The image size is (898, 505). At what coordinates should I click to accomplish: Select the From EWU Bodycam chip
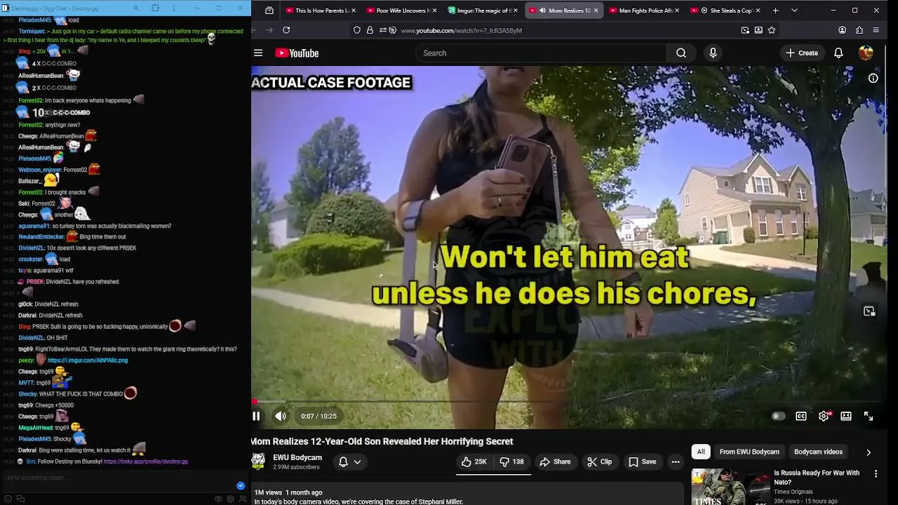[x=749, y=452]
